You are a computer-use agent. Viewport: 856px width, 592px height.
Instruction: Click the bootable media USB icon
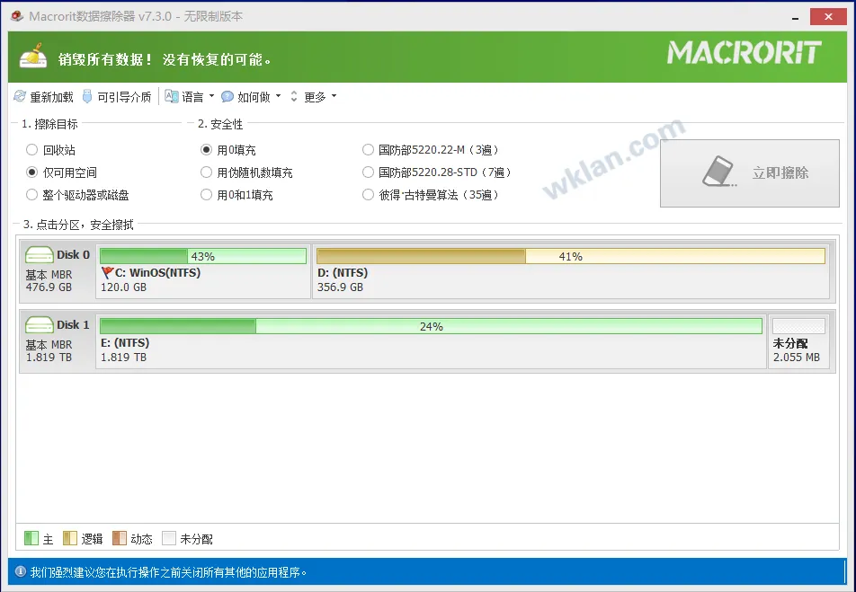(87, 97)
